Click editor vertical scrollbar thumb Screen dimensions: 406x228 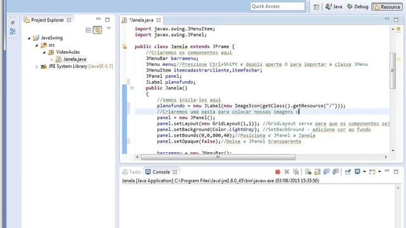393,70
